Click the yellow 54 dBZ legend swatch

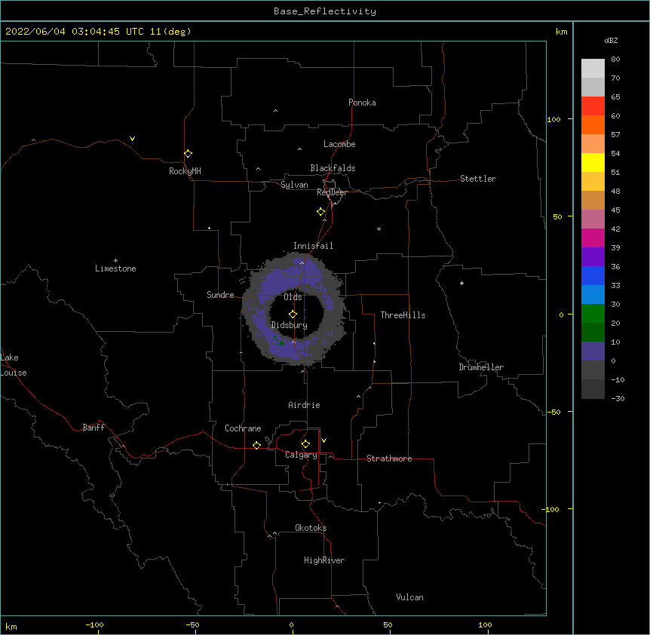593,162
